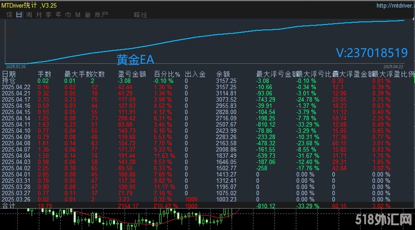Open the 账户 account tab
This screenshot has height=230, width=415.
pos(102,15)
